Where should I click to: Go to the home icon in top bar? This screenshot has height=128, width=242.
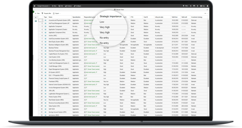[x=34, y=6]
